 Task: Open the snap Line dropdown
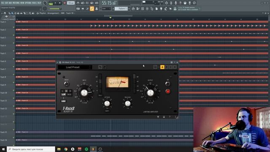(106, 8)
